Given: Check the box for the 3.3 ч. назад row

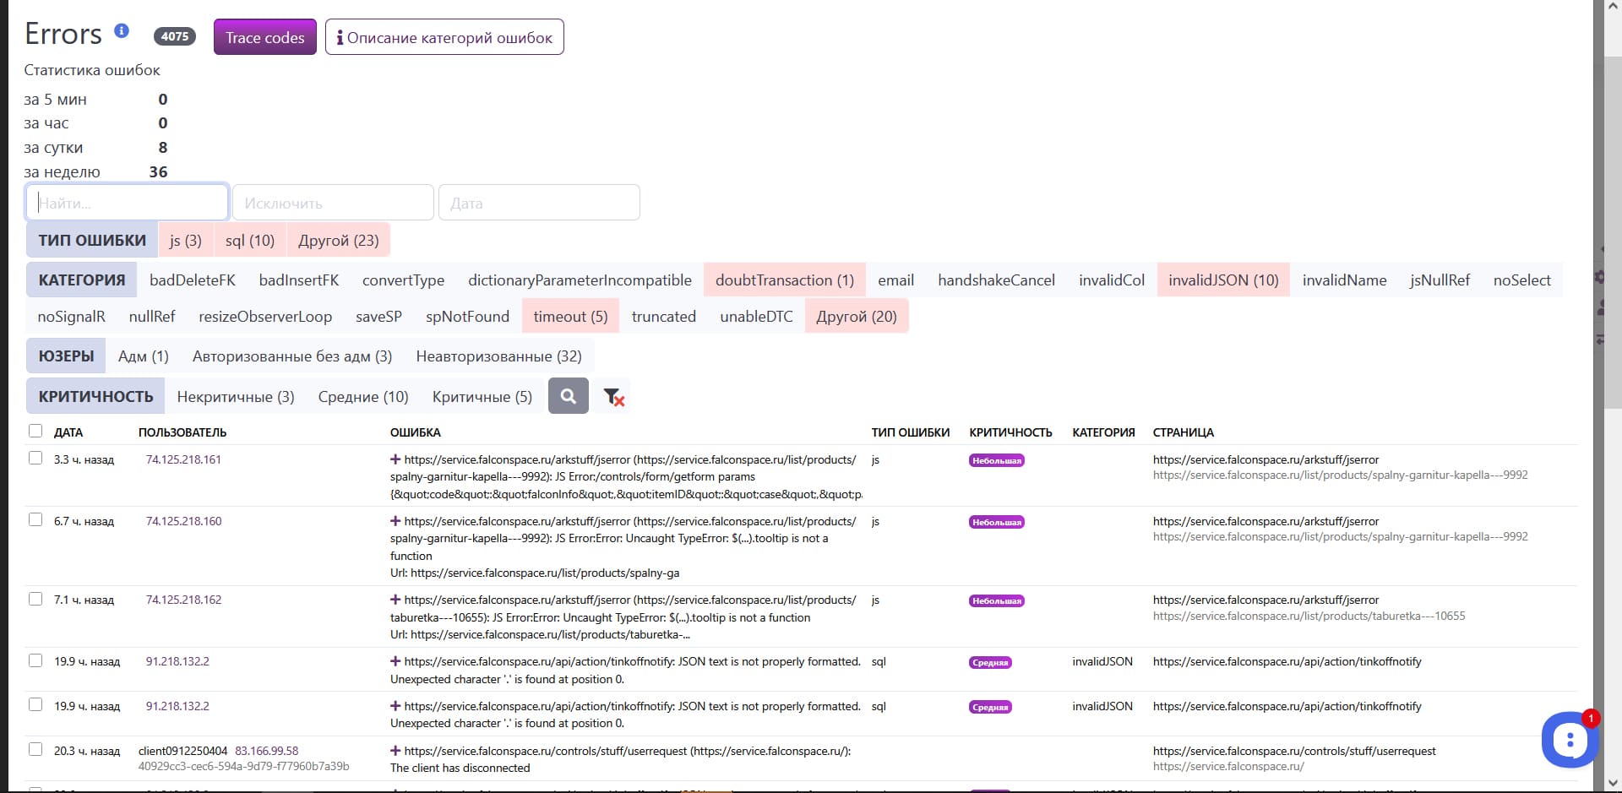Looking at the screenshot, I should coord(35,459).
